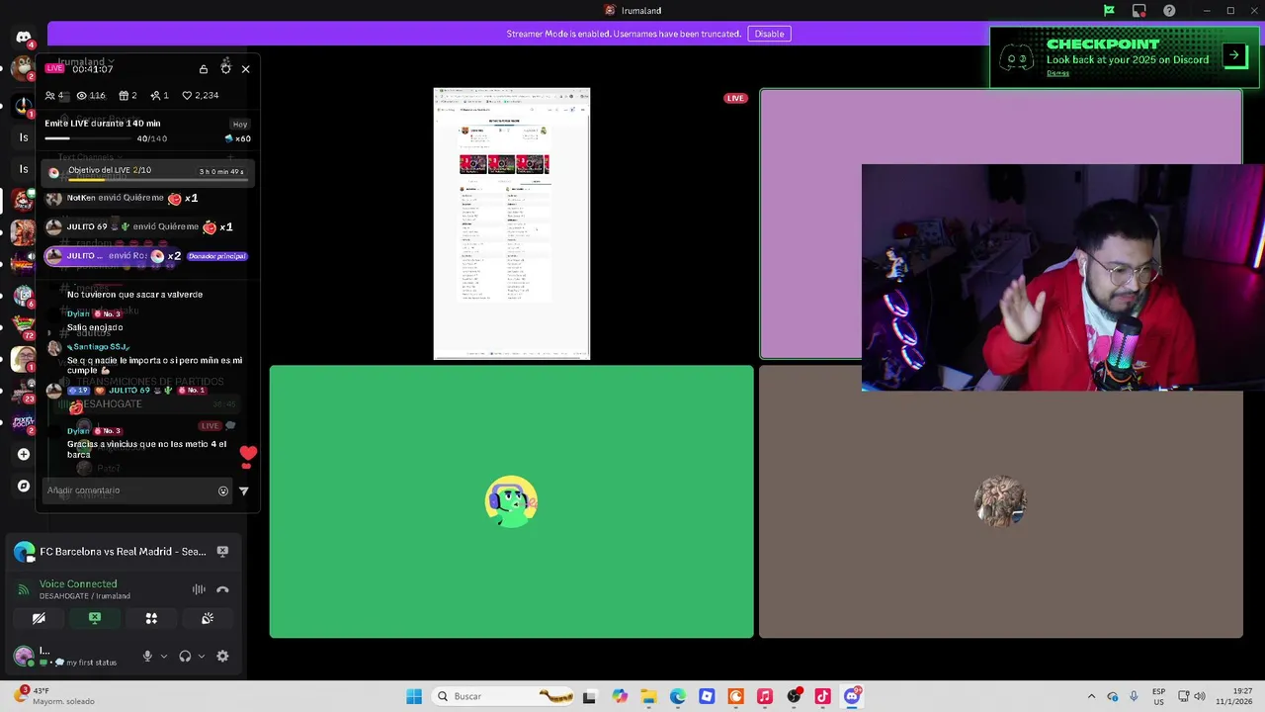Open user avatar profile in bottom panel
This screenshot has width=1265, height=712.
coord(24,656)
